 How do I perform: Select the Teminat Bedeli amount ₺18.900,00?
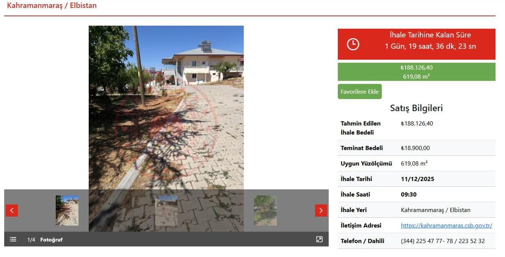[x=415, y=148]
